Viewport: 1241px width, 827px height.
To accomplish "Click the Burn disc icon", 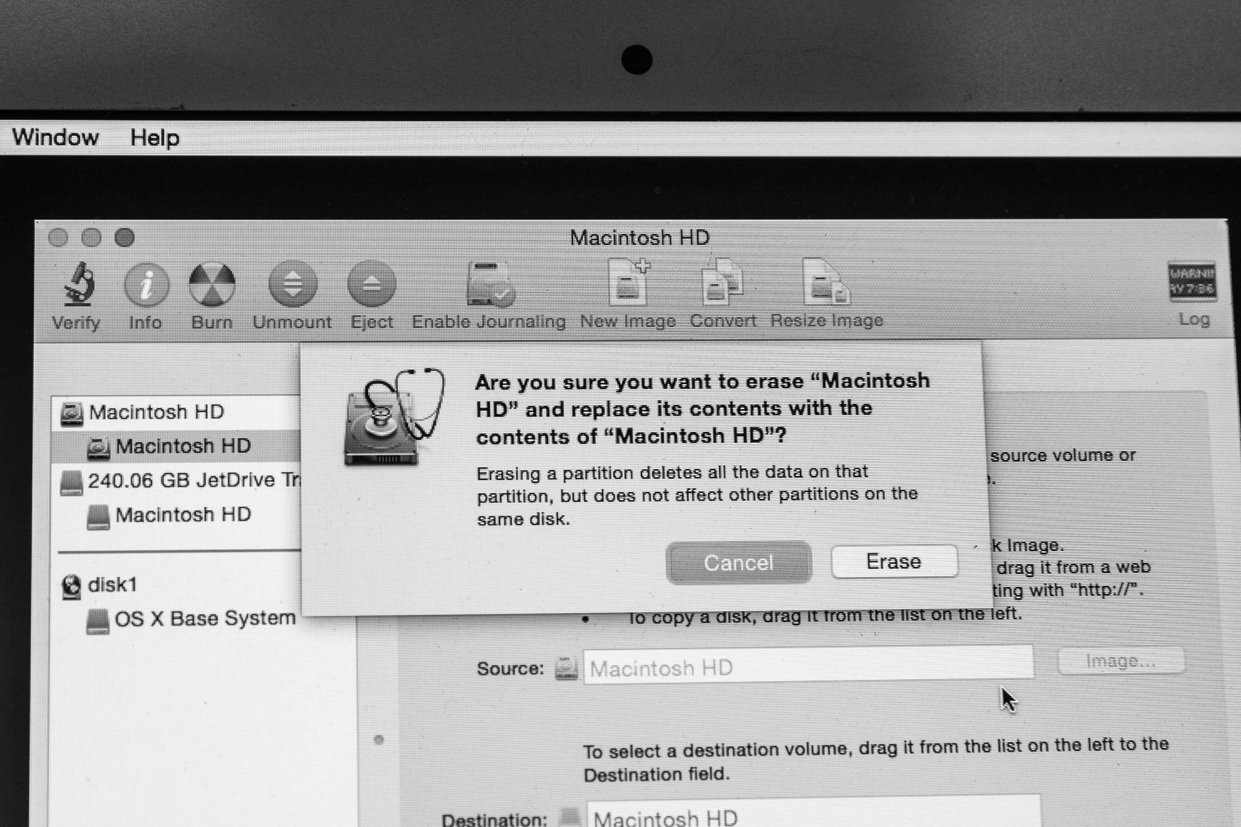I will (x=212, y=285).
